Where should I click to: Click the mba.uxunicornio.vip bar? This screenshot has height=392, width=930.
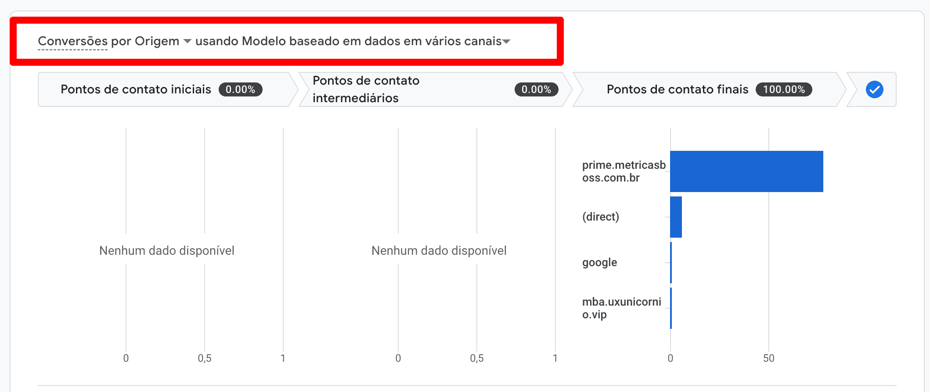(670, 308)
